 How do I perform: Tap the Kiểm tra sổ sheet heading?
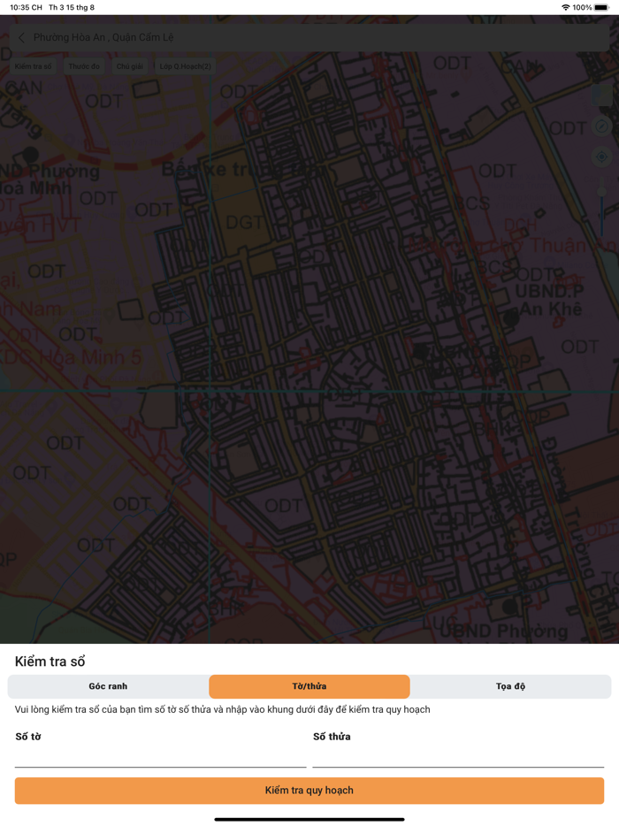(x=50, y=662)
